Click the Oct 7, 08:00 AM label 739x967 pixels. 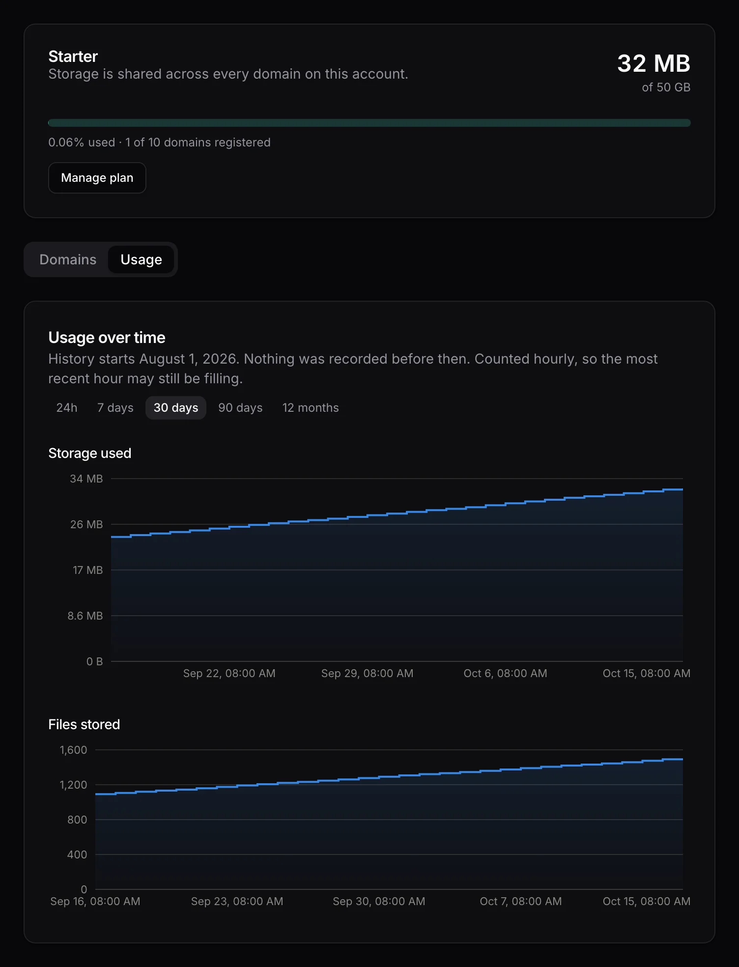click(x=520, y=901)
